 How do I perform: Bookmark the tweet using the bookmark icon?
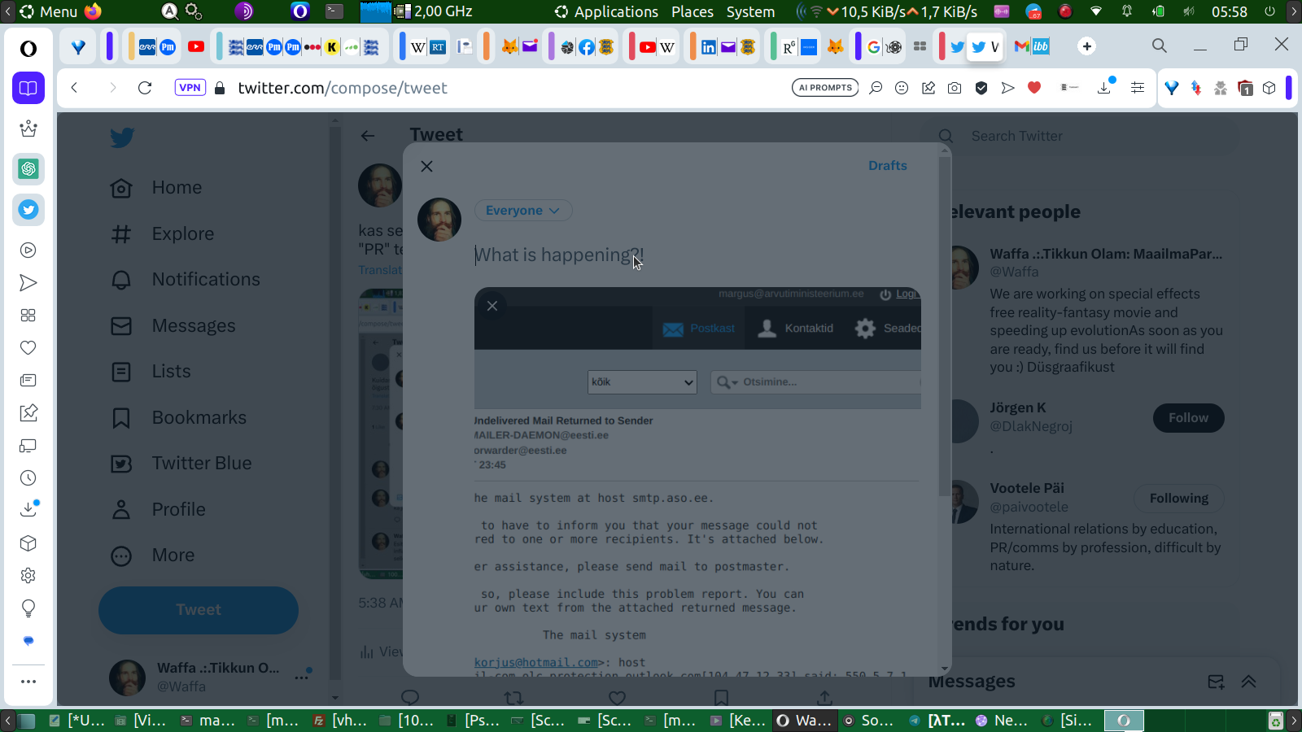pos(721,698)
